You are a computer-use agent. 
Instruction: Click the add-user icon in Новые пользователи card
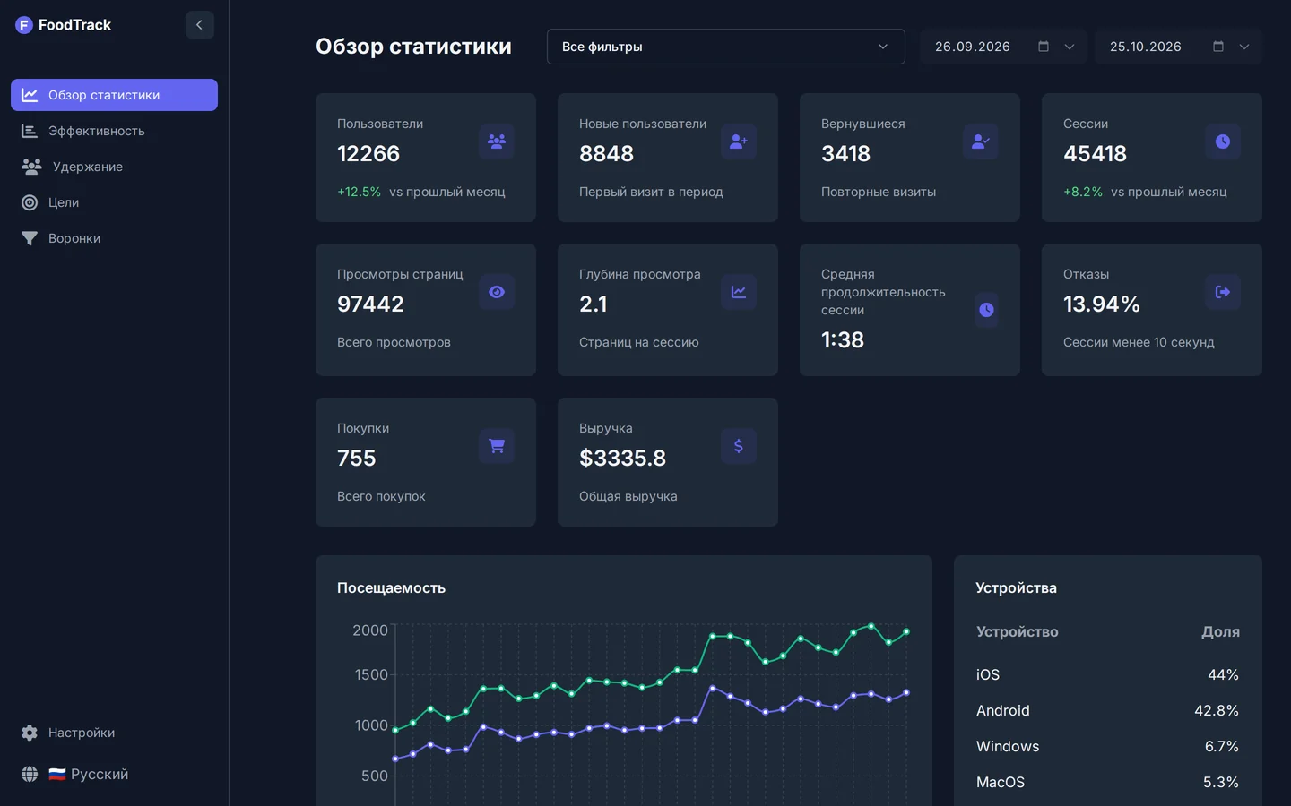tap(739, 141)
